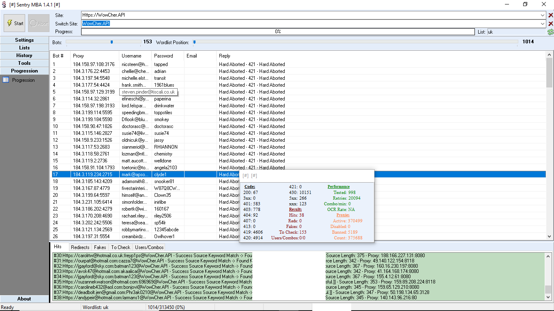Expand the Switch Site dropdown arrow
This screenshot has height=311, width=554.
[543, 23]
